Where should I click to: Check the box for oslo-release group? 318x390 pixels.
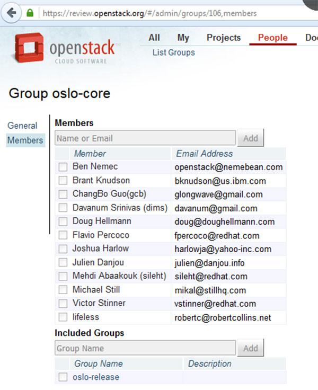point(63,377)
